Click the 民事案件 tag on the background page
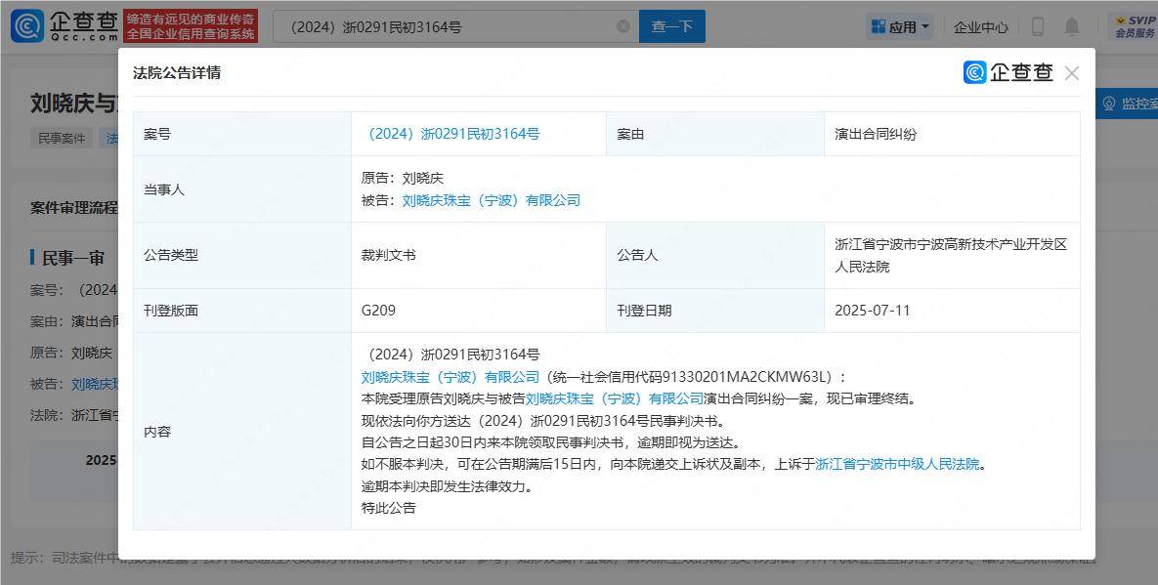This screenshot has height=585, width=1158. [62, 138]
